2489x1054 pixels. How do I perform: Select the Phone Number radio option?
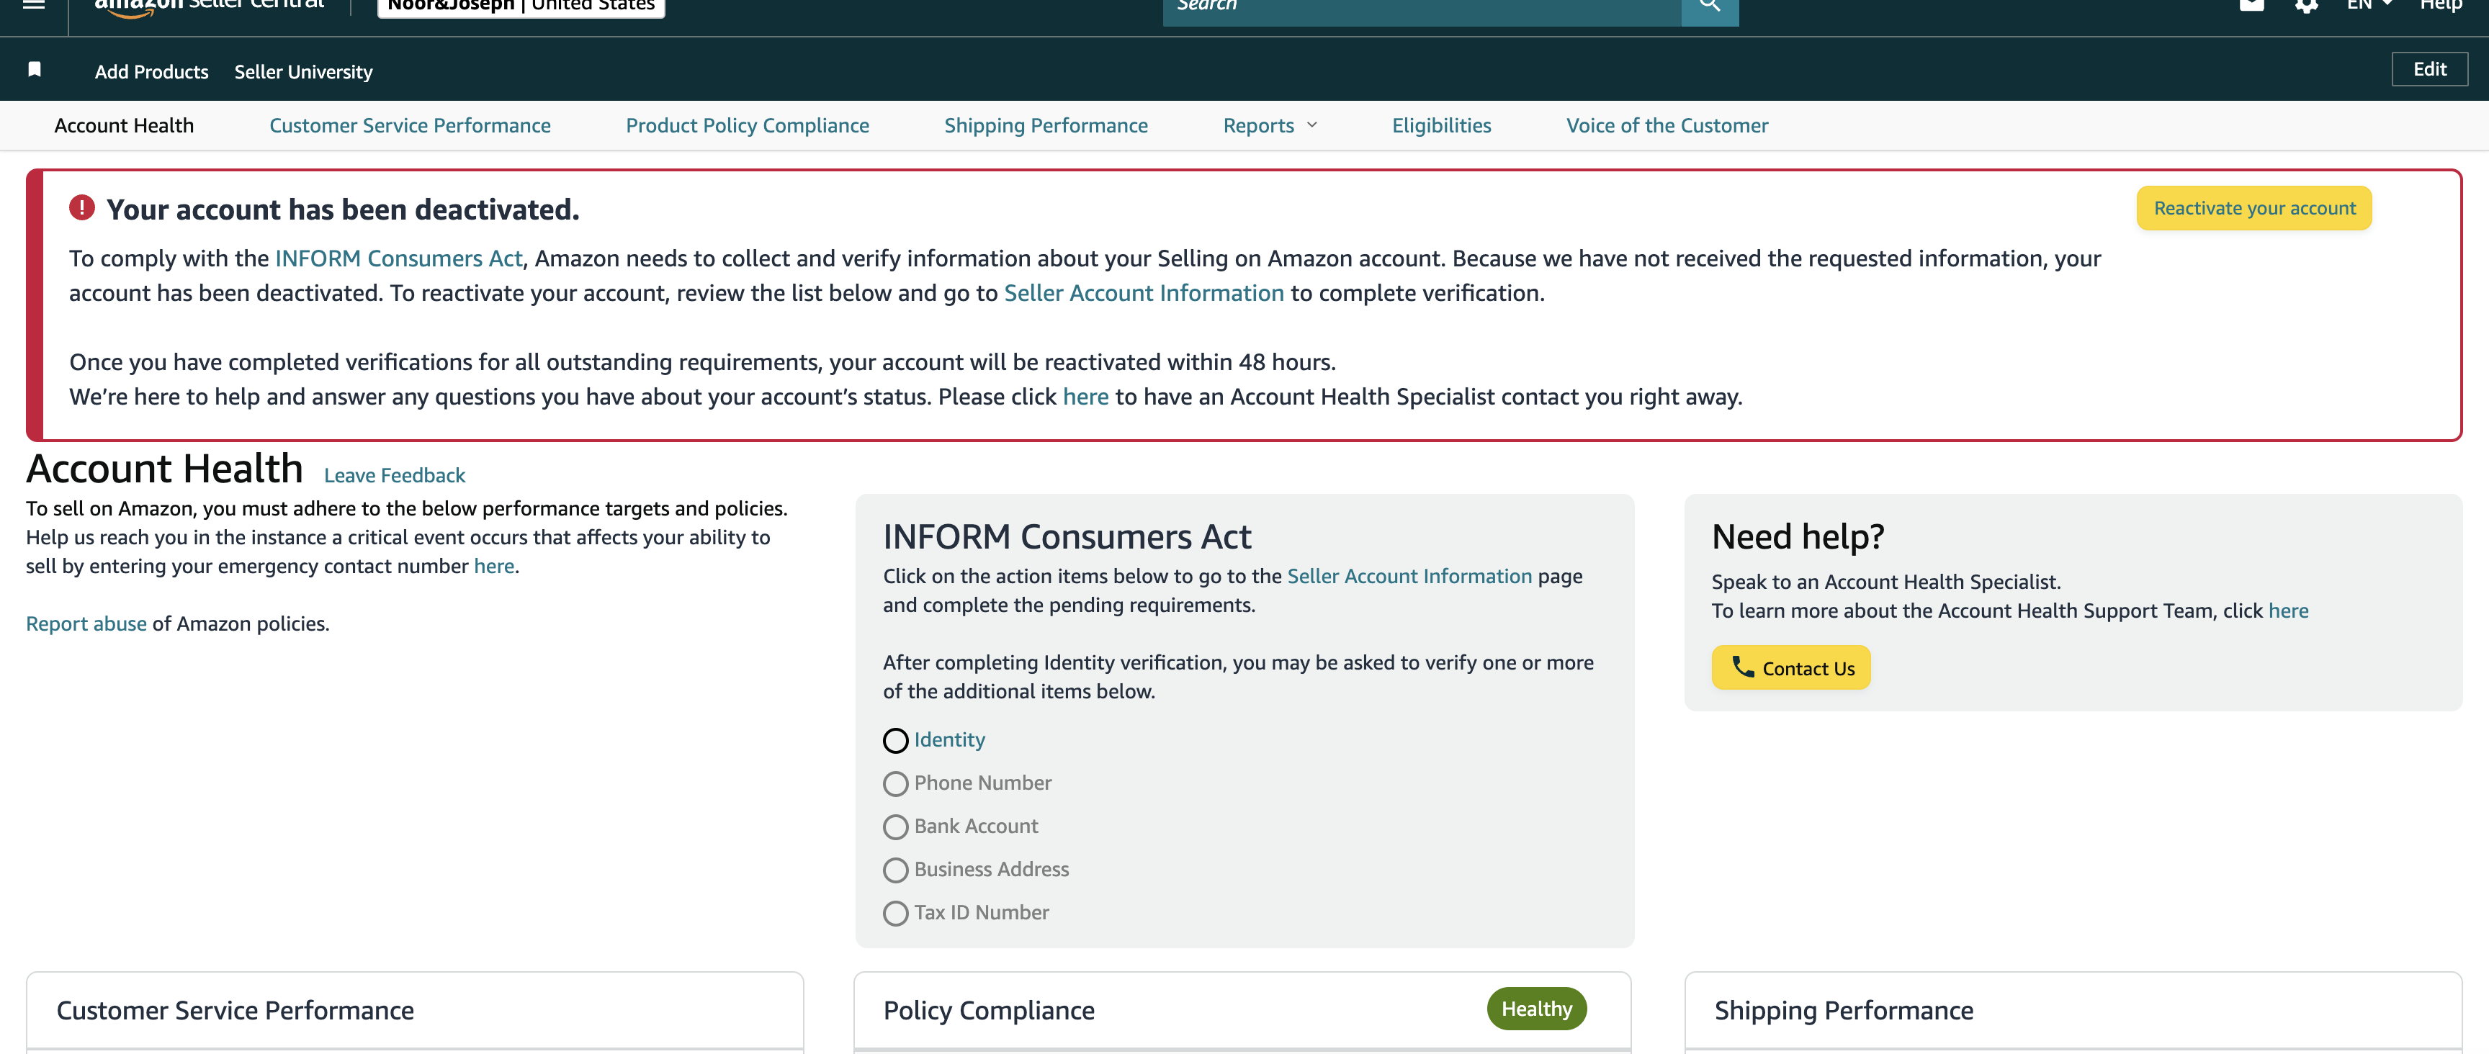click(x=896, y=783)
